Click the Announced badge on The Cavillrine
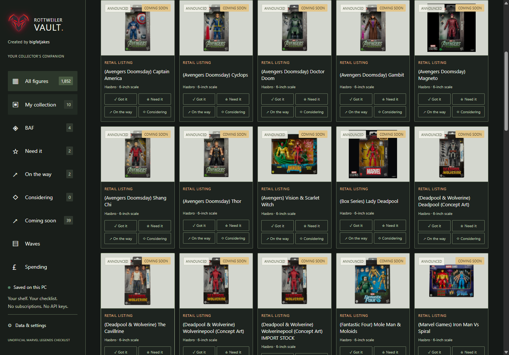Viewport: 509px width, 355px height. pyautogui.click(x=118, y=261)
